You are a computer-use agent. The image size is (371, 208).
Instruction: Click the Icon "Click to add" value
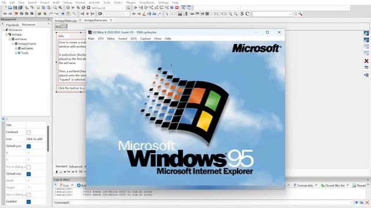tap(35, 139)
